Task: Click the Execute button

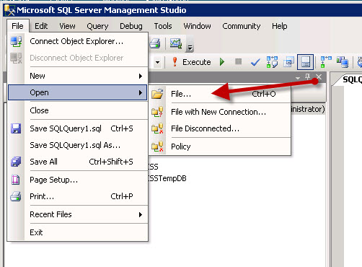Action: pos(192,62)
